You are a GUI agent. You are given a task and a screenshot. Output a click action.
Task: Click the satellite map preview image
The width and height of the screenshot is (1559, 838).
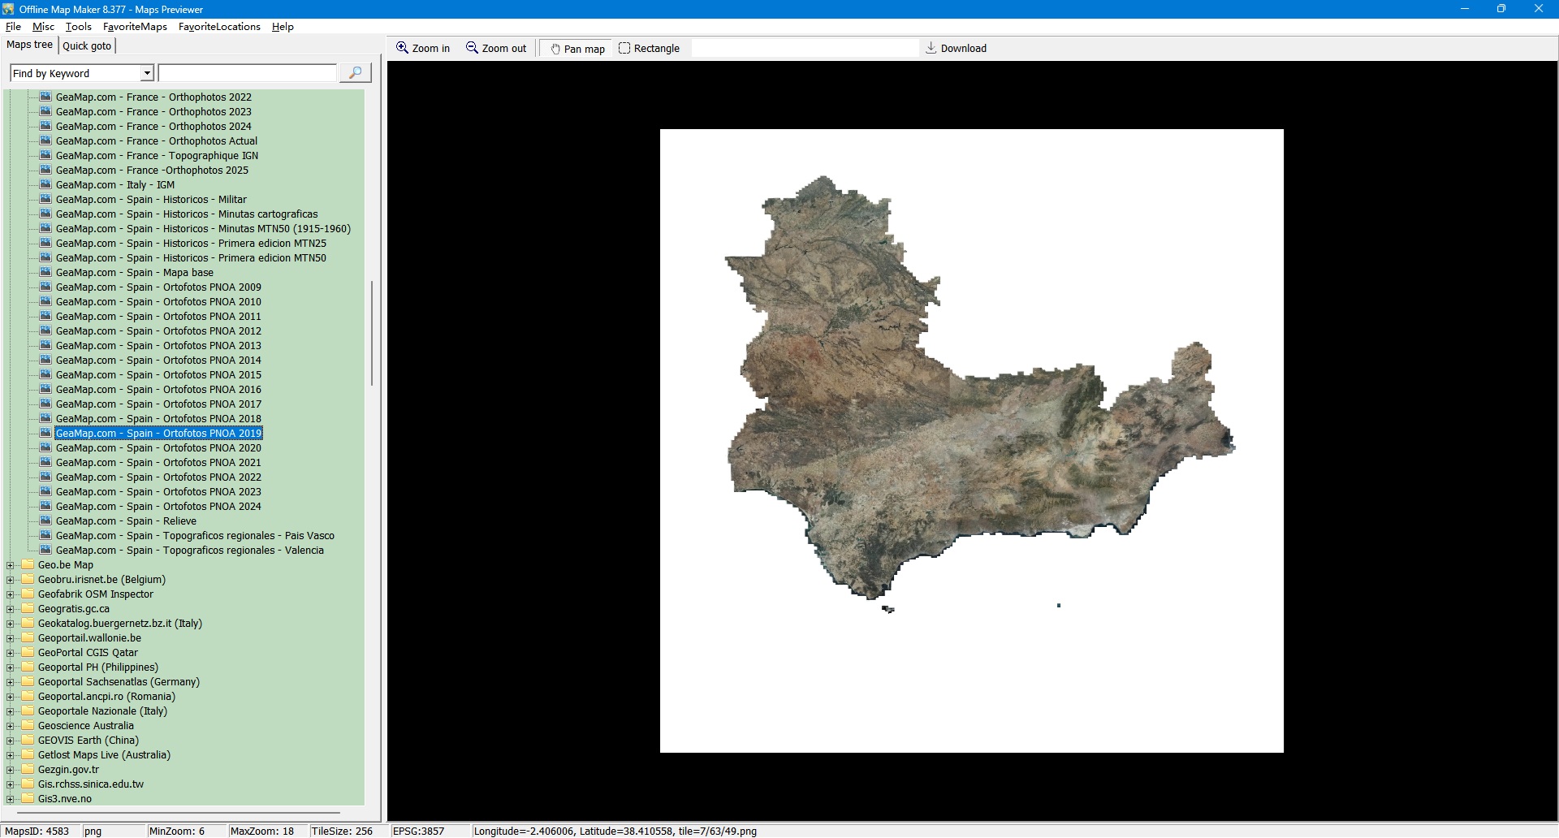click(971, 440)
